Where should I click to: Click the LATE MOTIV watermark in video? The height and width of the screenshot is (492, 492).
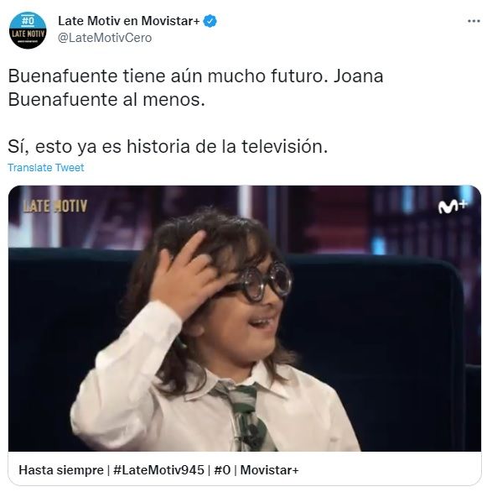[55, 207]
